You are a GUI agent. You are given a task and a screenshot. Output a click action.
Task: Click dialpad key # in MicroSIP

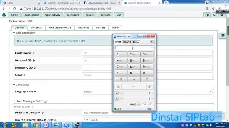coord(147,73)
